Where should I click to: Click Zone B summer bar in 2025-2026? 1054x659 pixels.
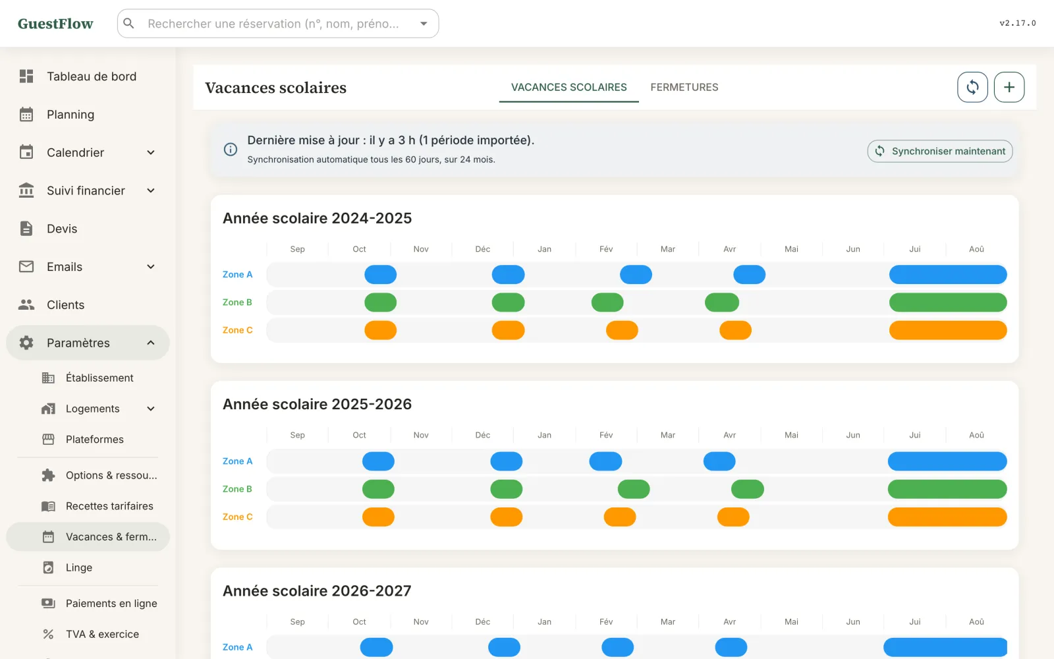pyautogui.click(x=947, y=489)
